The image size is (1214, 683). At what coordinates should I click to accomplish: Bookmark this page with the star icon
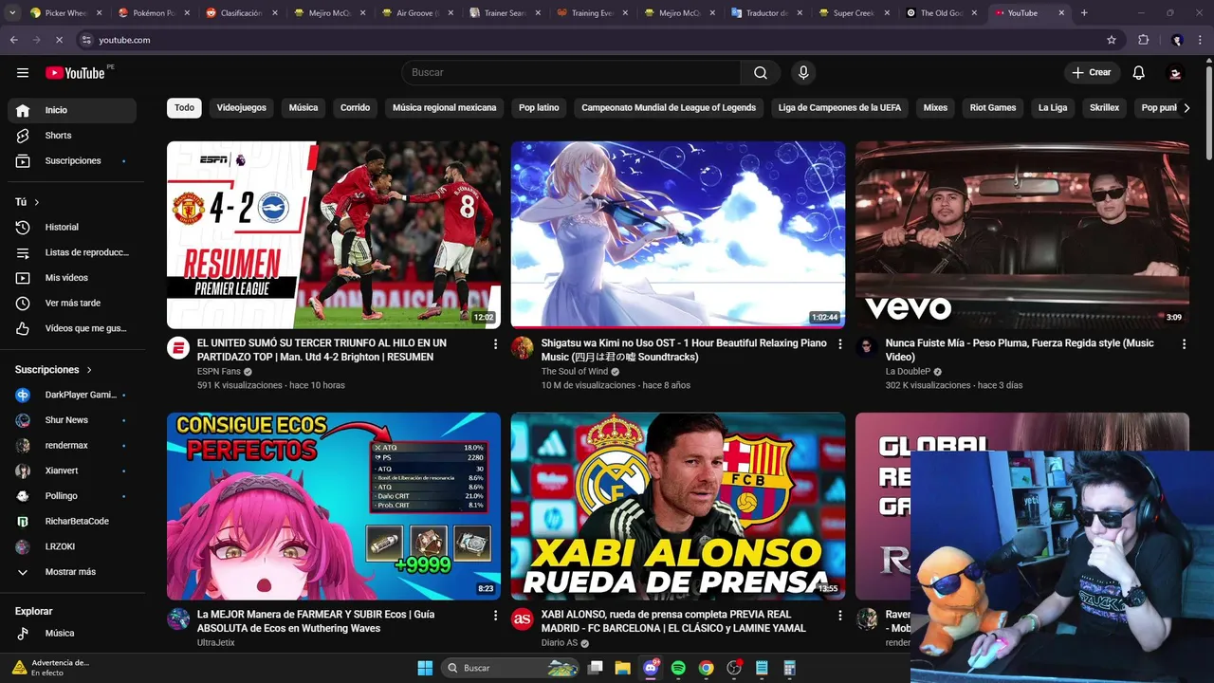click(x=1112, y=40)
